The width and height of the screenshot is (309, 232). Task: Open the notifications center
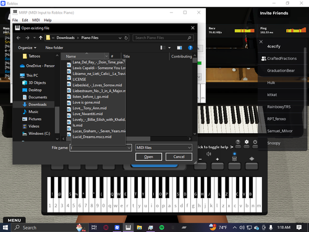coord(299,228)
